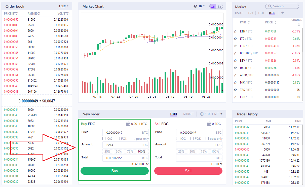The height and width of the screenshot is (187, 305).
Task: Click the Sell Price input field
Action: (199, 133)
